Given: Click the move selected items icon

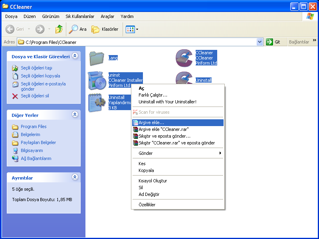Looking at the screenshot, I should click(x=15, y=68).
